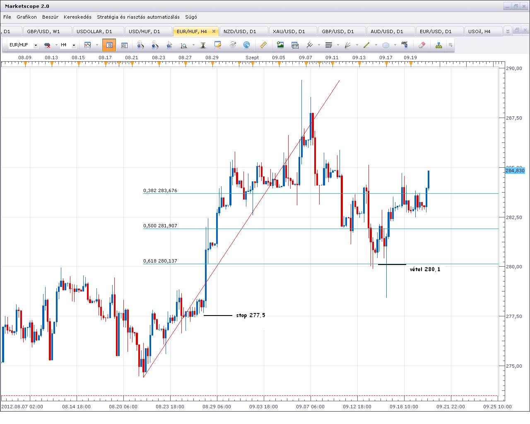Open the EUR/HUF symbol dropdown
The width and height of the screenshot is (530, 424).
click(36, 45)
